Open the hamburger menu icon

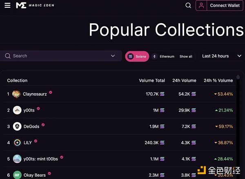coord(7,6)
